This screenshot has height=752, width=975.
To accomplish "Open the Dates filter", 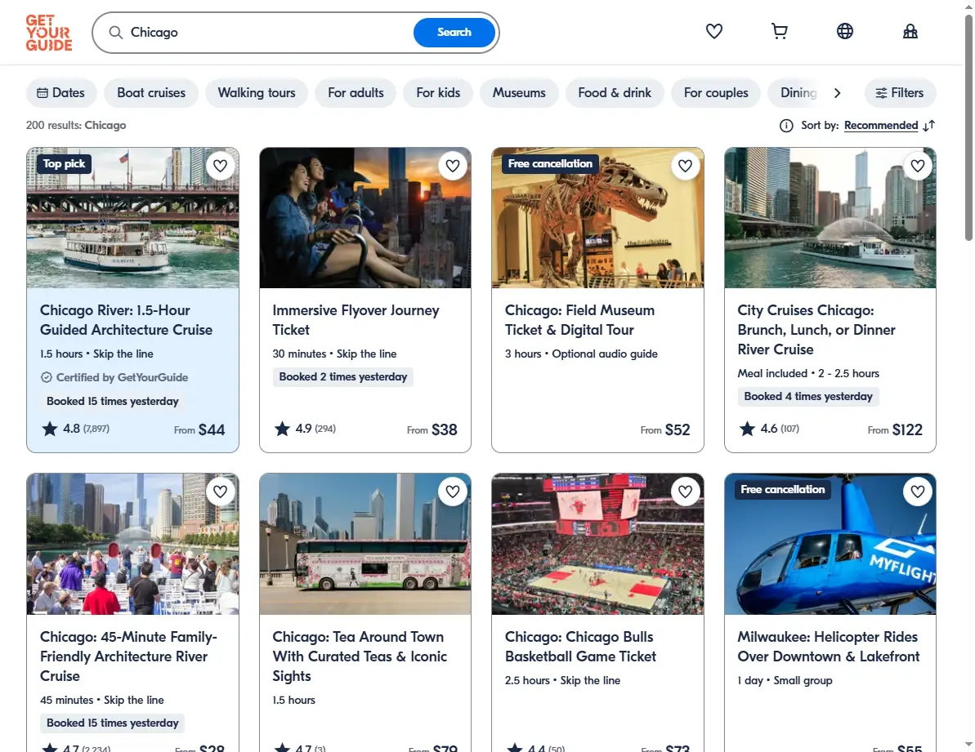I will [61, 93].
